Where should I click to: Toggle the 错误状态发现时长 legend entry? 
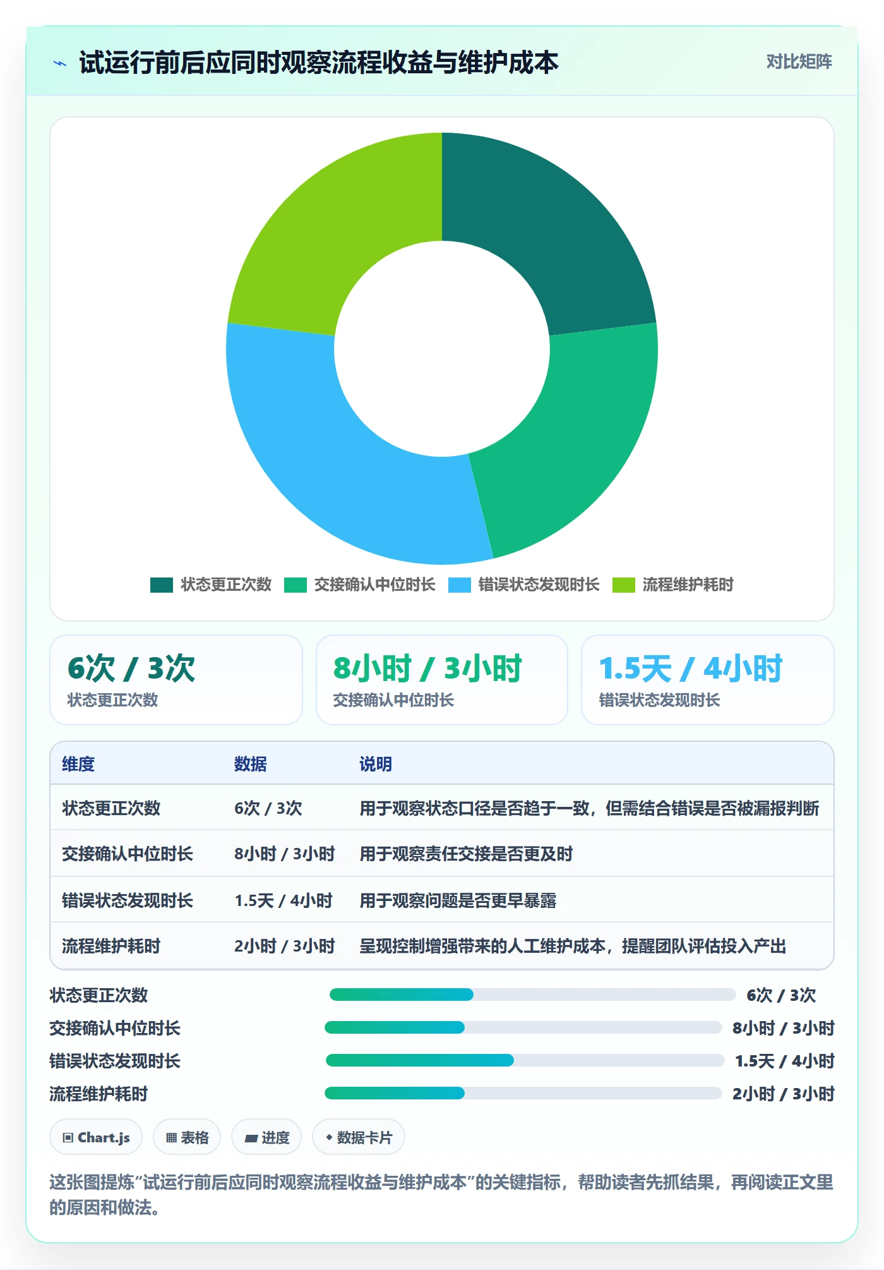click(x=524, y=585)
